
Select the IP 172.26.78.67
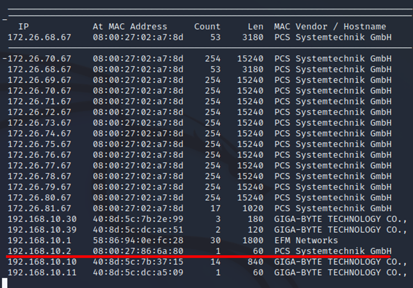pyautogui.click(x=40, y=176)
